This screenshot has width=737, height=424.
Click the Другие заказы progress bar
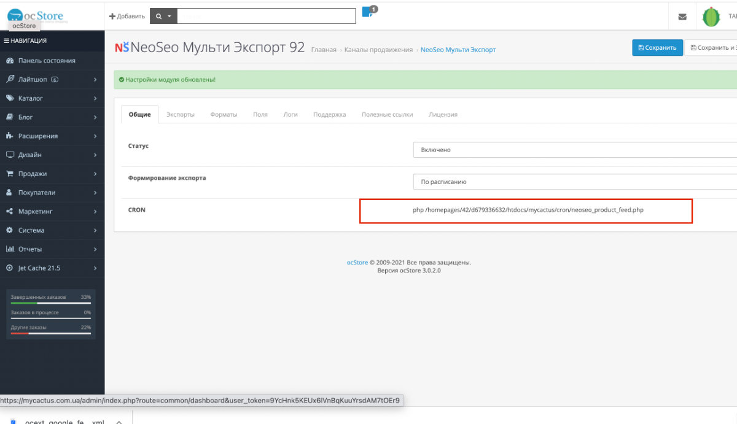coord(50,334)
